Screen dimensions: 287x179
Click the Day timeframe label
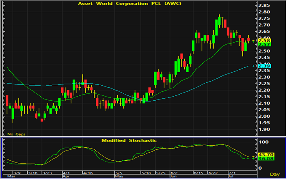[x=275, y=174]
